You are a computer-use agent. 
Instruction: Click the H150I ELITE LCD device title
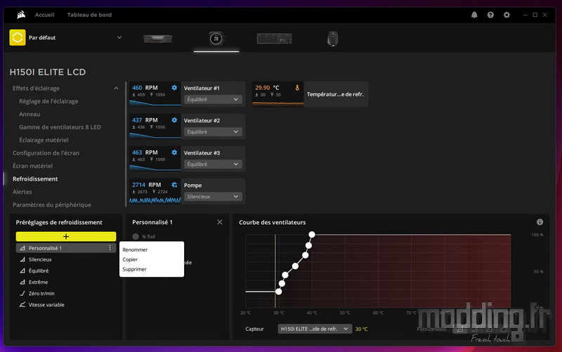click(48, 72)
